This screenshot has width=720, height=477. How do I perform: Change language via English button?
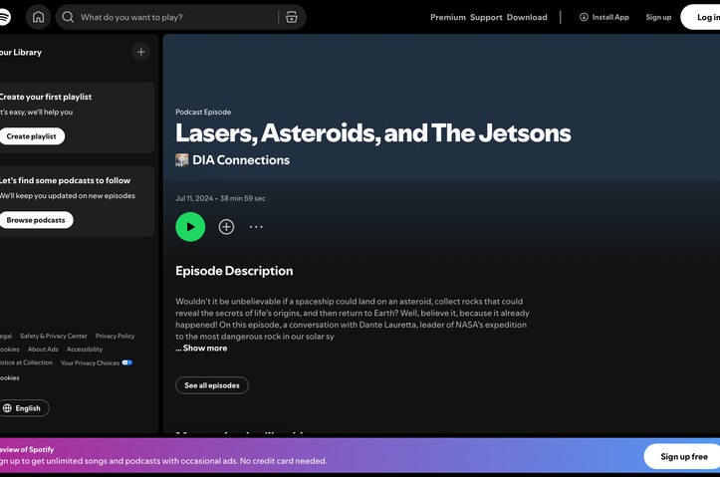pyautogui.click(x=24, y=408)
